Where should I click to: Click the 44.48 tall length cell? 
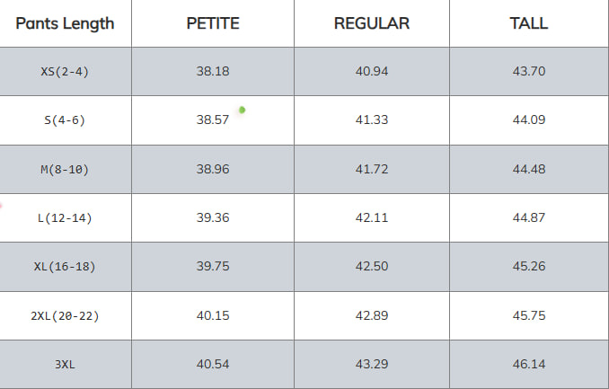[x=528, y=169]
